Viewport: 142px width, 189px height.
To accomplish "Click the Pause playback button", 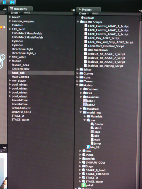I will pos(4,2).
